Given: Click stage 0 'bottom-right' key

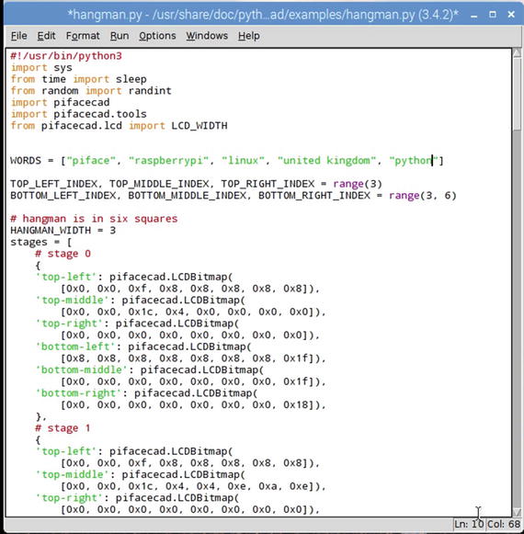Looking at the screenshot, I should (x=78, y=393).
